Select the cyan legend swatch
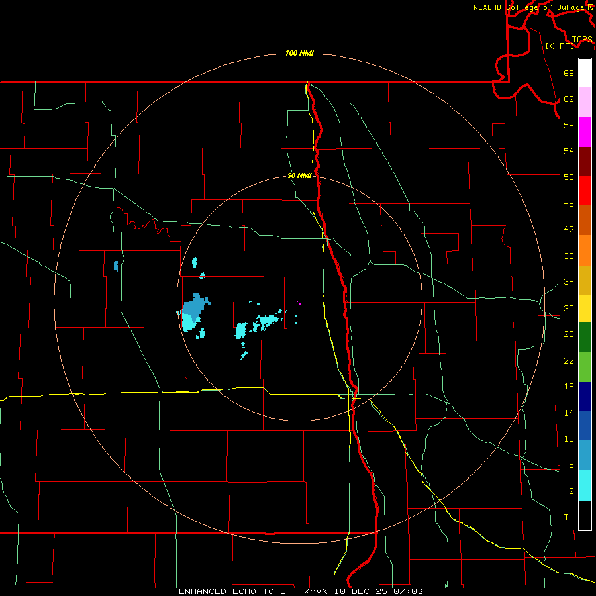Viewport: 596px width, 596px height. 585,486
